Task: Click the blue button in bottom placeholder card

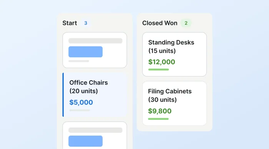Action: (x=85, y=141)
